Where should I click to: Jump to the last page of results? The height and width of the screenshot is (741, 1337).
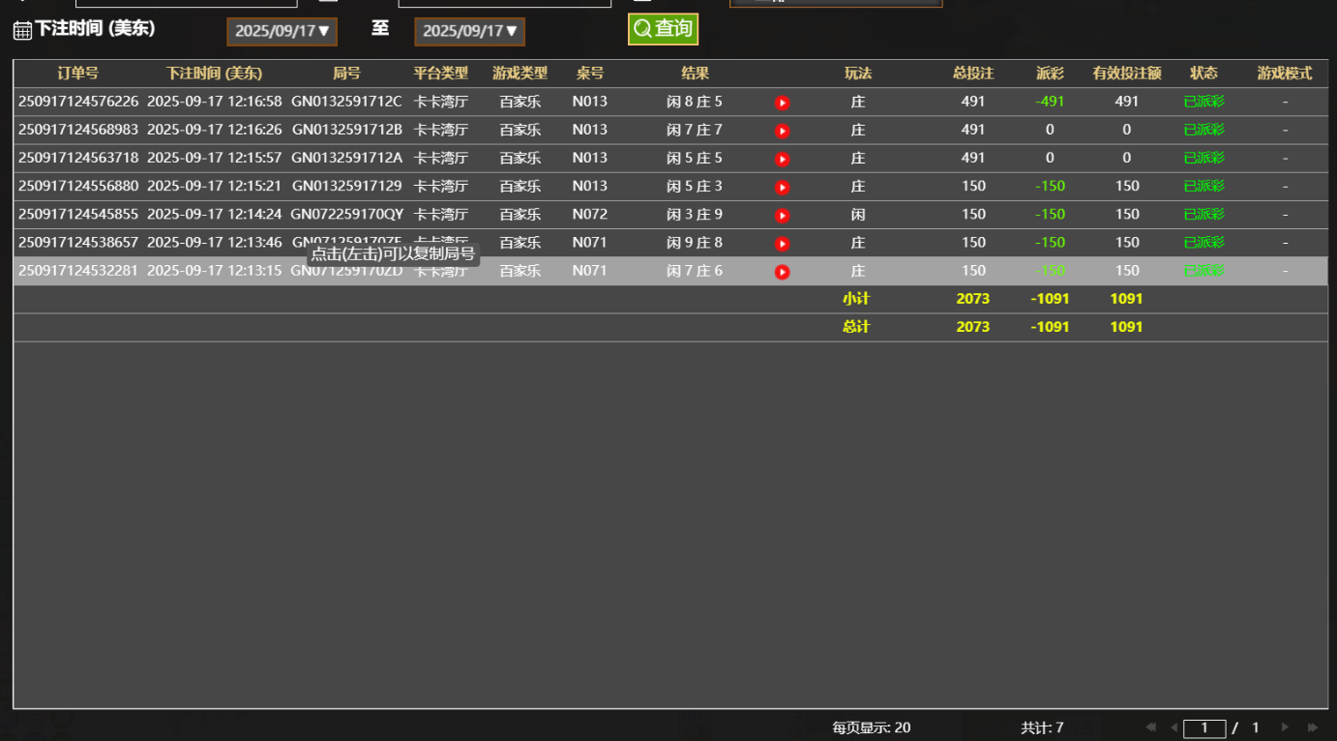point(1313,727)
